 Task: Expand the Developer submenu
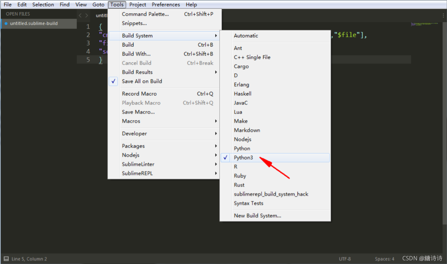(164, 133)
